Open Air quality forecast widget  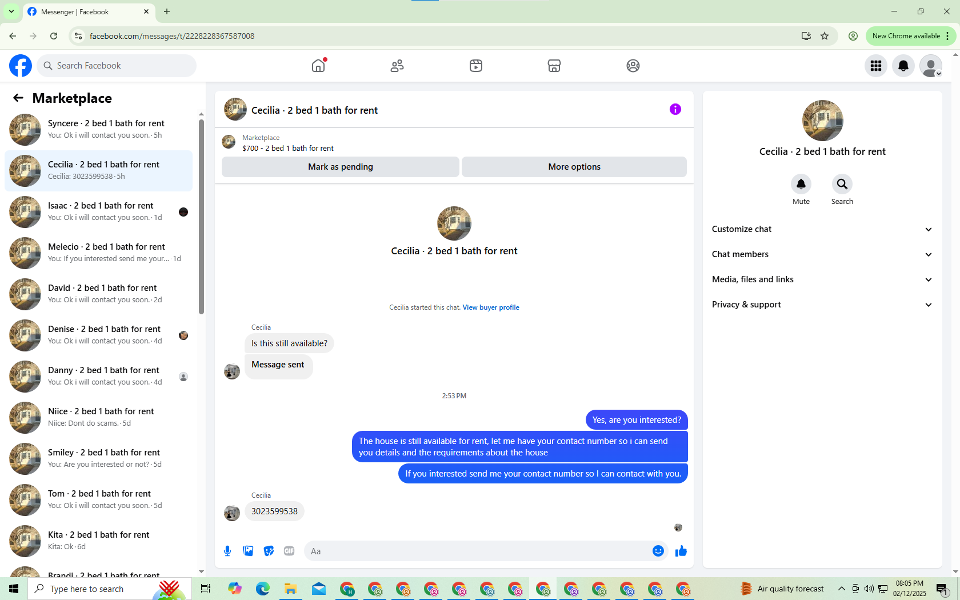click(782, 589)
